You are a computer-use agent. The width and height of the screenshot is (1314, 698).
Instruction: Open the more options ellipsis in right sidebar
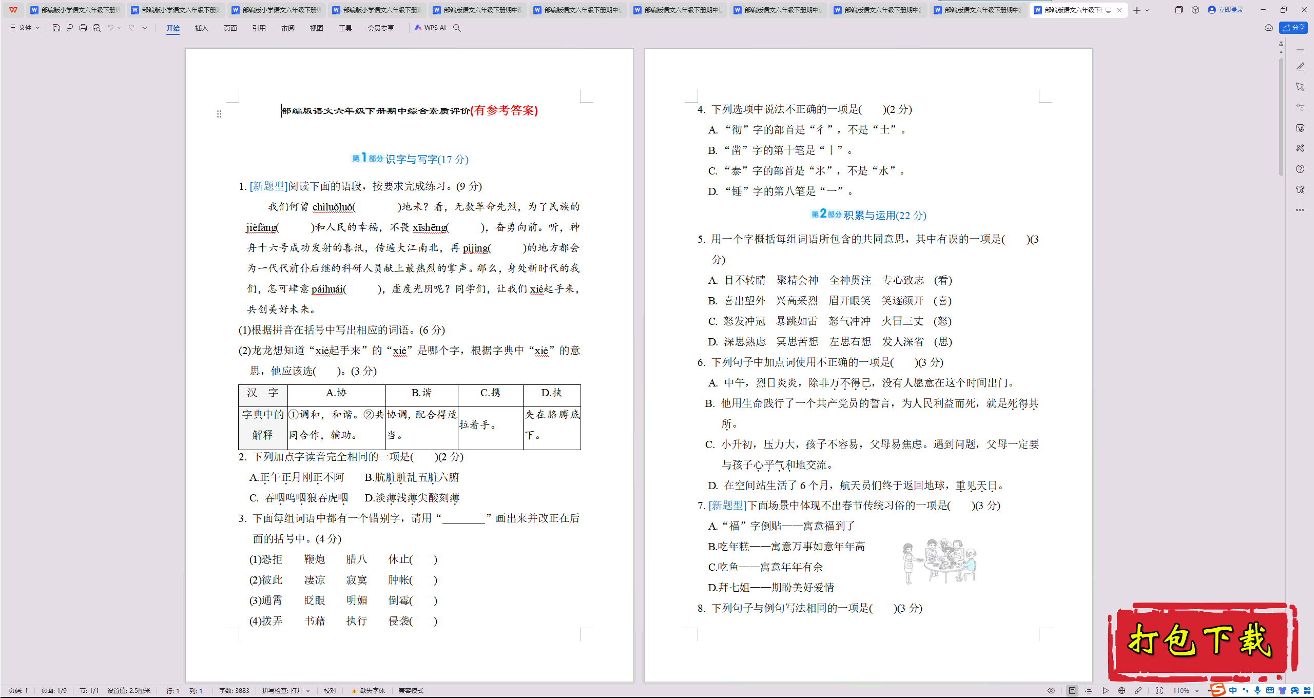[x=1300, y=210]
